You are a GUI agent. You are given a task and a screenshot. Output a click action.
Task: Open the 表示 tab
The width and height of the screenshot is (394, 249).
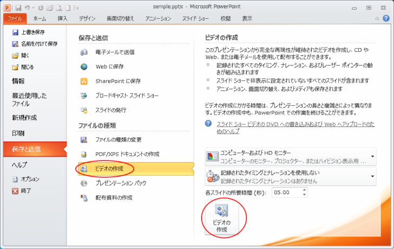[x=247, y=18]
